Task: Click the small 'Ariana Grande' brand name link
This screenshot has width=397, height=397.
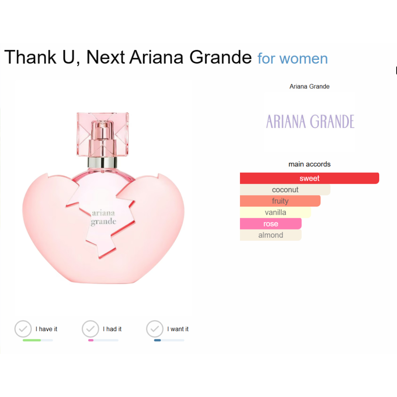Action: pyautogui.click(x=309, y=86)
